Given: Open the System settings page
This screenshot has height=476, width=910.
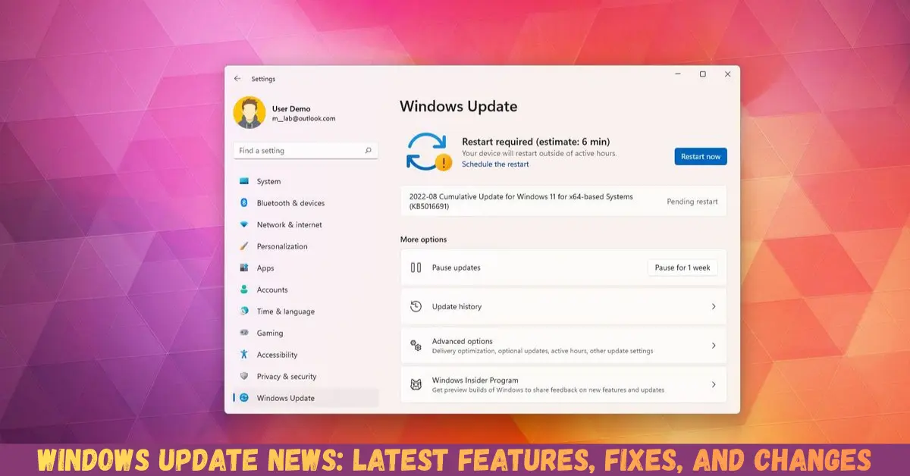Looking at the screenshot, I should (x=306, y=181).
